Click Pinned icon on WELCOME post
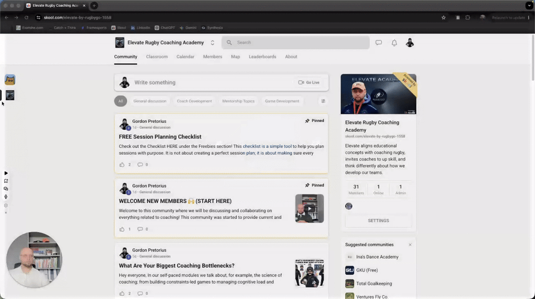This screenshot has height=299, width=535. pos(307,186)
